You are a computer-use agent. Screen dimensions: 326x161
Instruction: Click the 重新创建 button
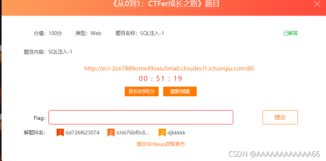click(x=180, y=92)
